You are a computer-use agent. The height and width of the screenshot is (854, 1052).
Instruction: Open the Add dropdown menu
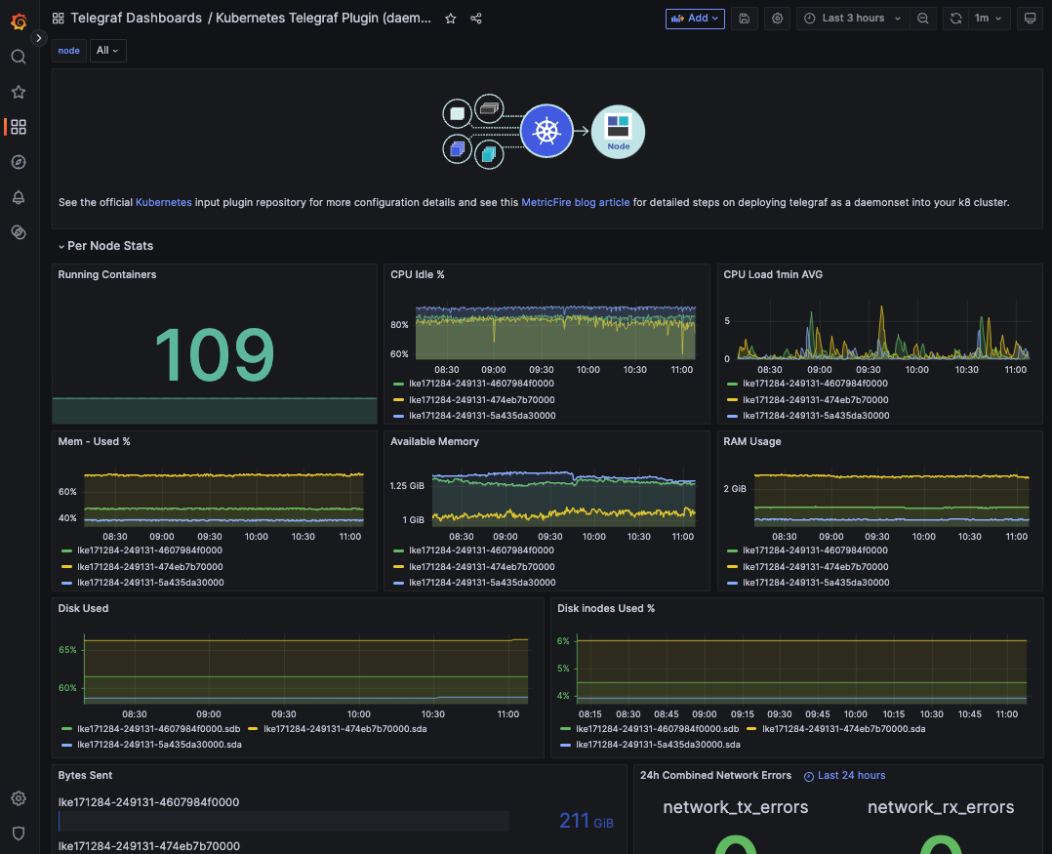coord(695,19)
